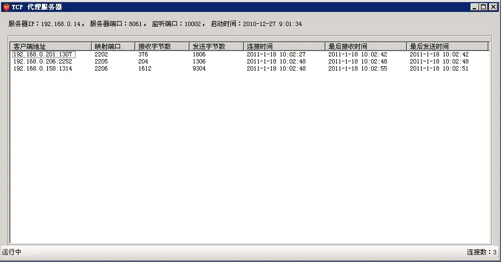This screenshot has width=501, height=262.
Task: Click mapped port value 2205
Action: pos(101,62)
